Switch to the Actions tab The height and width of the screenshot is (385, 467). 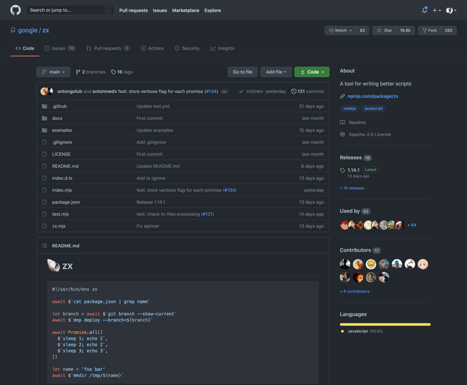(x=152, y=48)
